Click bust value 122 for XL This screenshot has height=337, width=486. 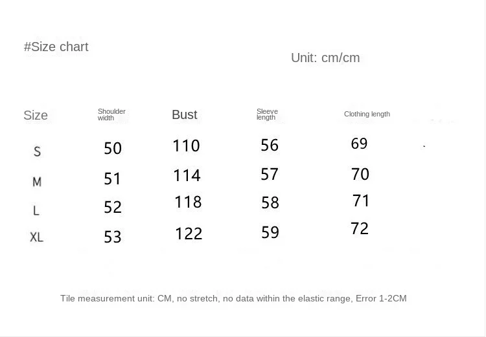pyautogui.click(x=189, y=234)
